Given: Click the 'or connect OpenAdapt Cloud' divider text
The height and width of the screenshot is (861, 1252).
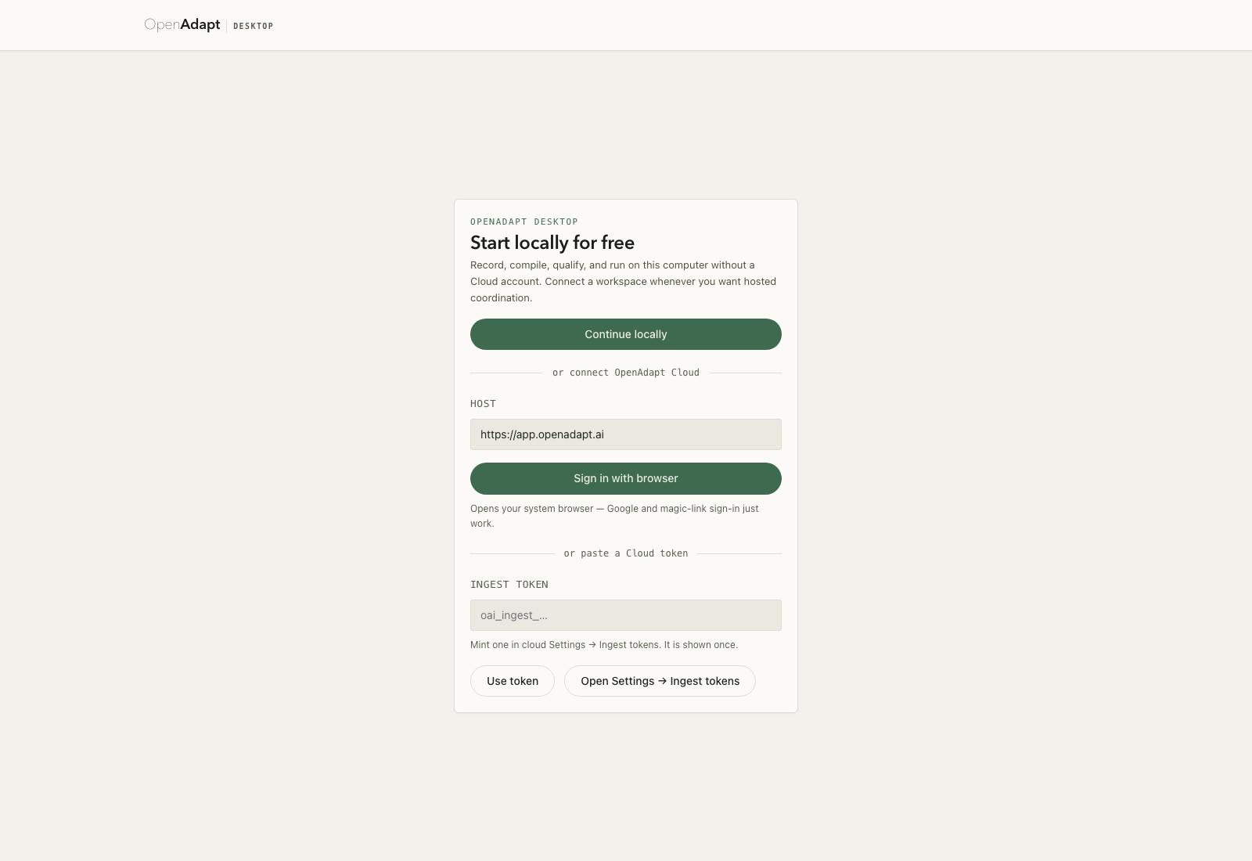Looking at the screenshot, I should click(x=626, y=373).
